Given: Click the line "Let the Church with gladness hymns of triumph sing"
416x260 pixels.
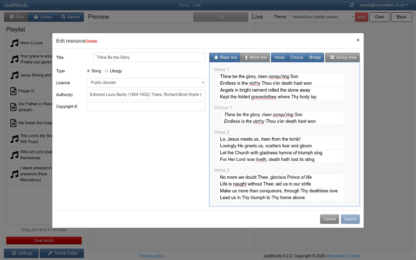Looking at the screenshot, I should [271, 153].
